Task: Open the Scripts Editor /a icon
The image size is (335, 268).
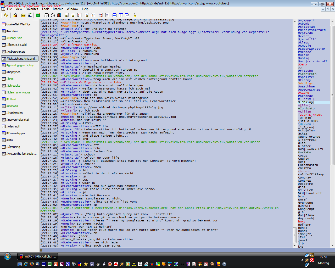Action: tap(38, 15)
